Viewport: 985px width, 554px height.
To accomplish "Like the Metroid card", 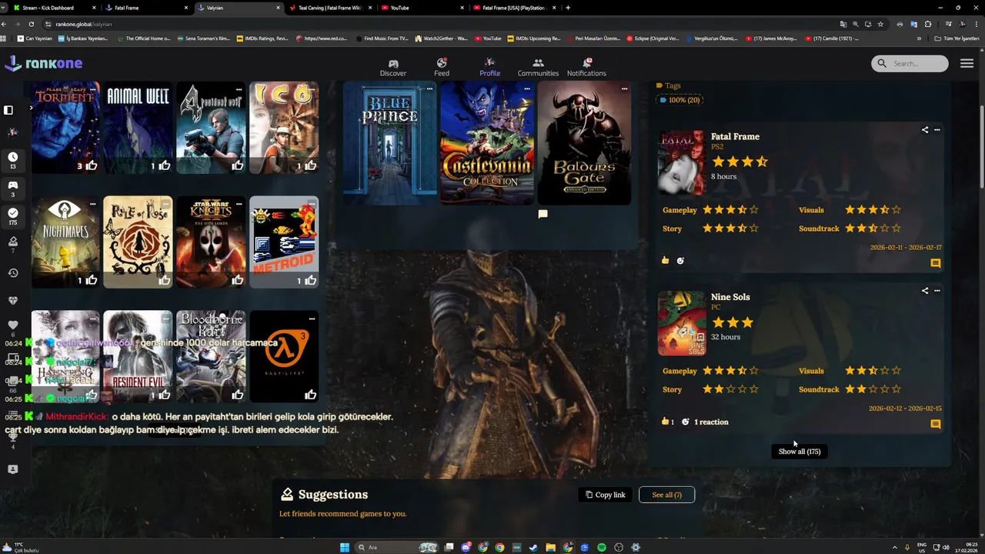I will 310,280.
